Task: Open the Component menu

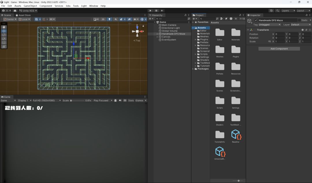Action: pyautogui.click(x=46, y=6)
